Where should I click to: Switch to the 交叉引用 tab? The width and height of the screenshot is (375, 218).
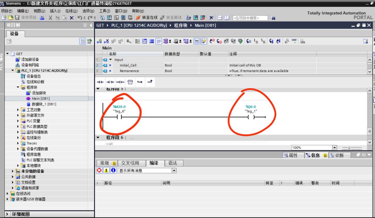[130, 163]
